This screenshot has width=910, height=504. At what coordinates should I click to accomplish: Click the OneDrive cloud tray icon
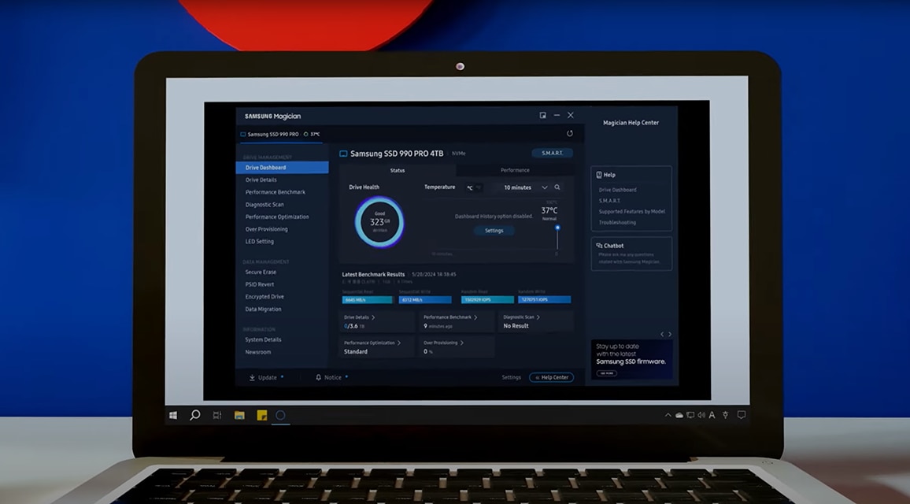pos(679,415)
